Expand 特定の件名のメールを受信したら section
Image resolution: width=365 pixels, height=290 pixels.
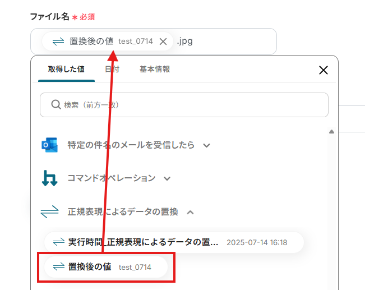[206, 146]
